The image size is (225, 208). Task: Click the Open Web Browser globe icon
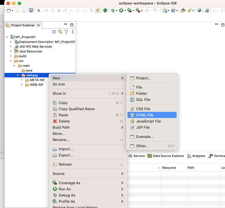click(199, 10)
